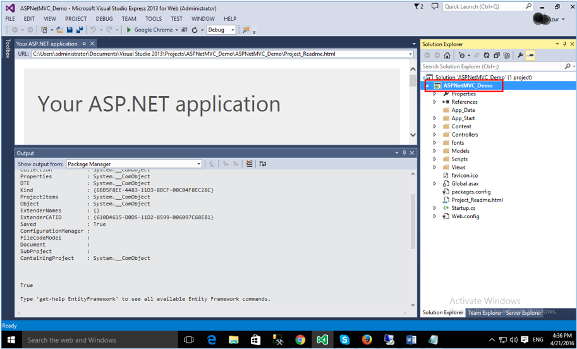Click the New Project toolbar icon
The image size is (577, 349).
click(44, 30)
